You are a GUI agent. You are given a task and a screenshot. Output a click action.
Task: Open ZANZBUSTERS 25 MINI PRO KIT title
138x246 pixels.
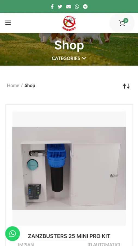pyautogui.click(x=69, y=236)
